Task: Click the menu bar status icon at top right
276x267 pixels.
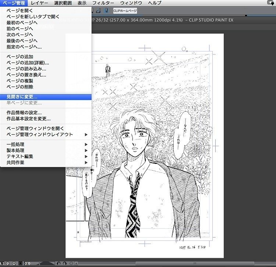Action: [x=270, y=3]
